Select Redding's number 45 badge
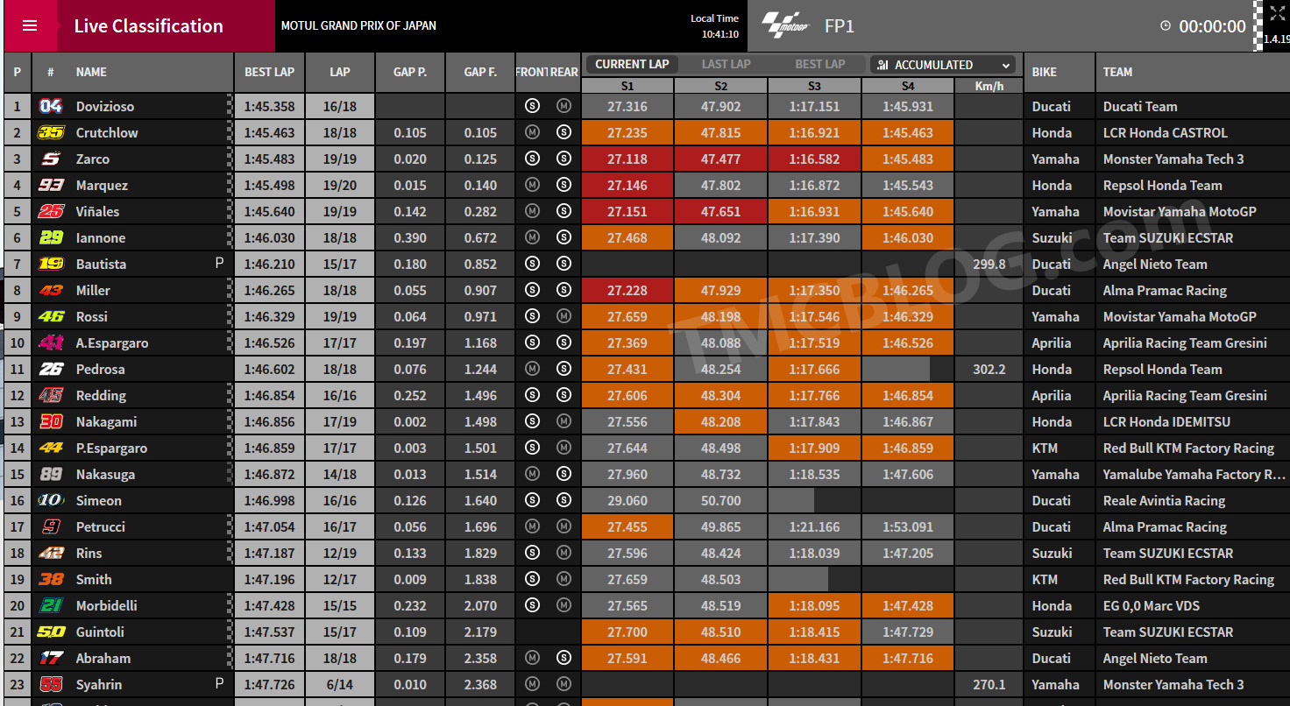 (x=51, y=395)
